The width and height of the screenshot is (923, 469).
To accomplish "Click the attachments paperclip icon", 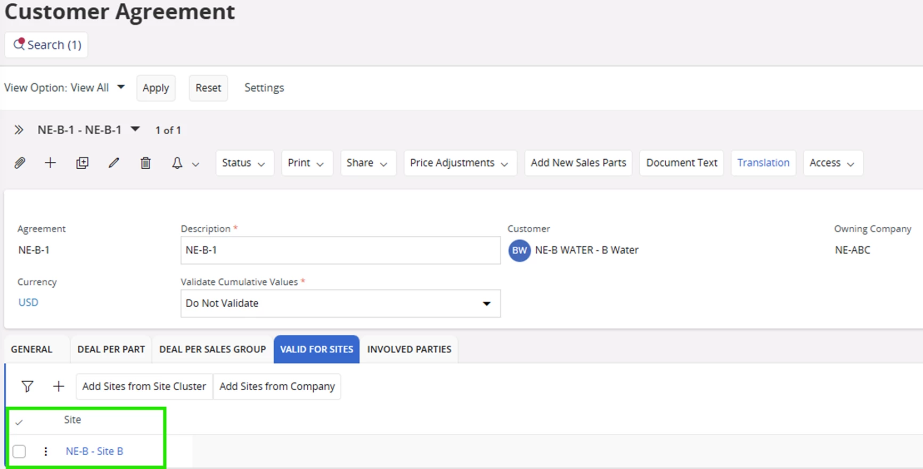I will (20, 163).
